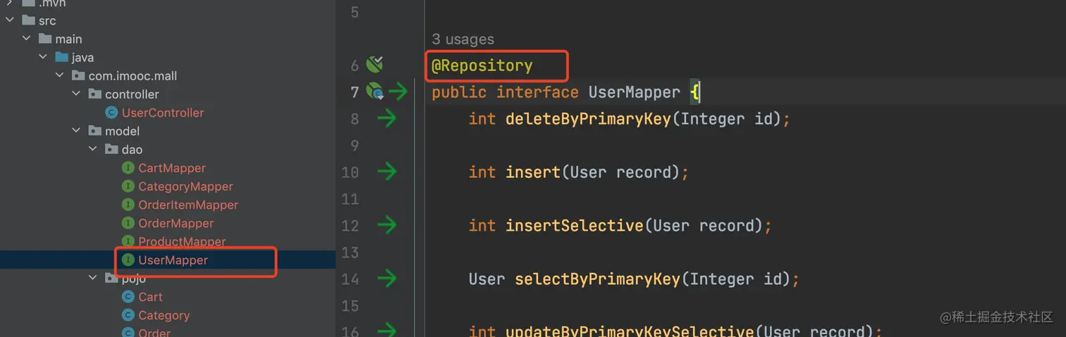The image size is (1066, 337).
Task: Click the OrderItemMapper interface icon
Action: (x=128, y=204)
